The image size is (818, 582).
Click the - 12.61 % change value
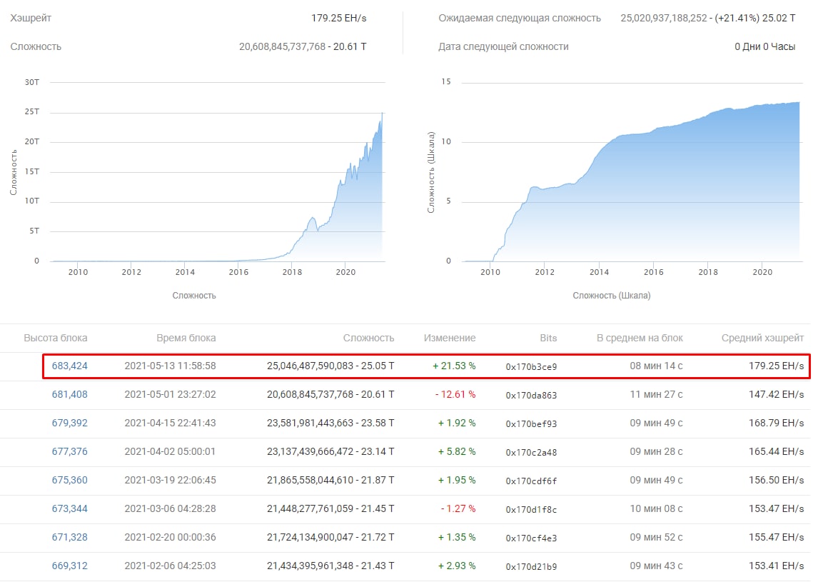pos(455,395)
